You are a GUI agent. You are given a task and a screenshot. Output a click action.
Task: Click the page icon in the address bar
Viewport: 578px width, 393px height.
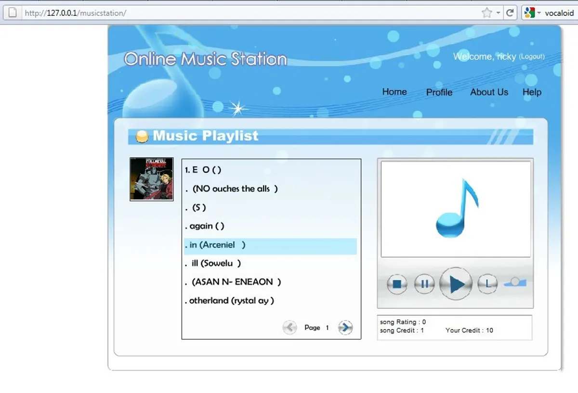click(x=13, y=13)
